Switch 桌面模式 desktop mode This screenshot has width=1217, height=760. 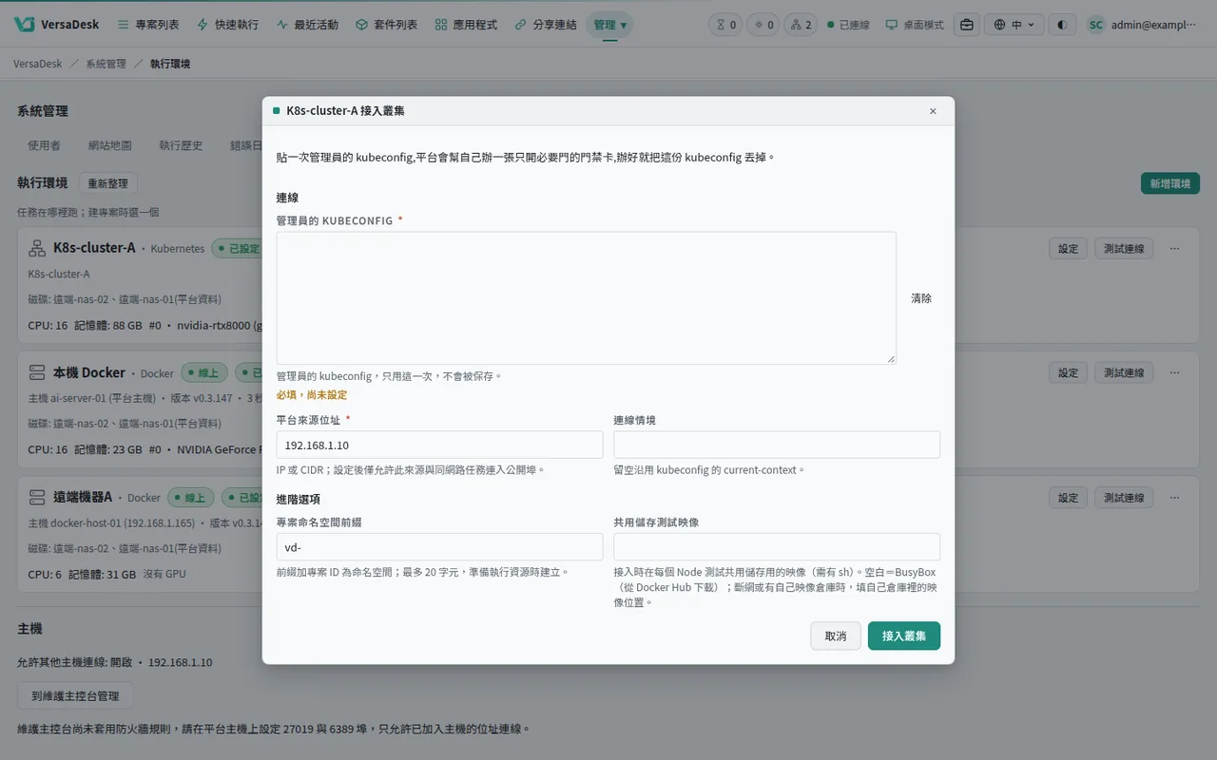pos(915,25)
